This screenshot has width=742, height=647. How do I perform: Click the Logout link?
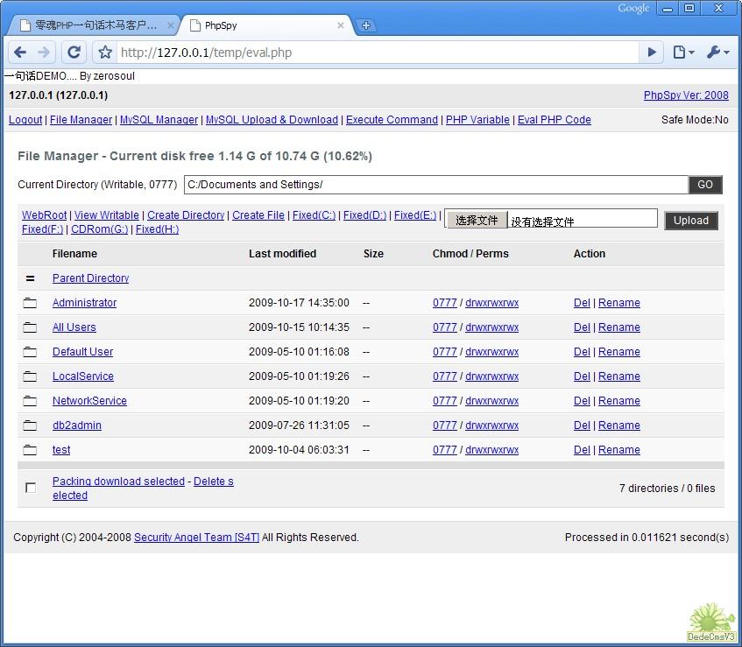click(25, 120)
